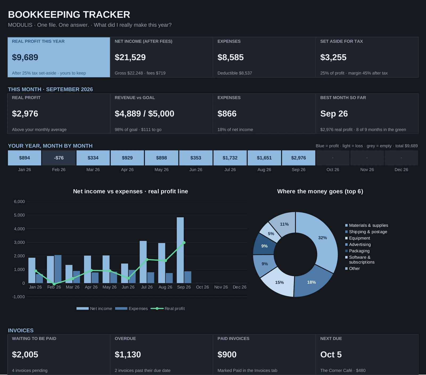Viewport: 426px width, 375px height.
Task: Select the 18% donut chart slice
Action: pyautogui.click(x=312, y=282)
